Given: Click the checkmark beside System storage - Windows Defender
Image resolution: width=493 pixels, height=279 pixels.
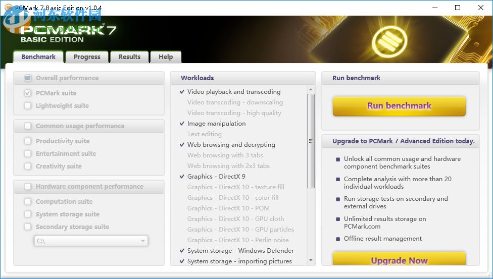Looking at the screenshot, I should 182,251.
